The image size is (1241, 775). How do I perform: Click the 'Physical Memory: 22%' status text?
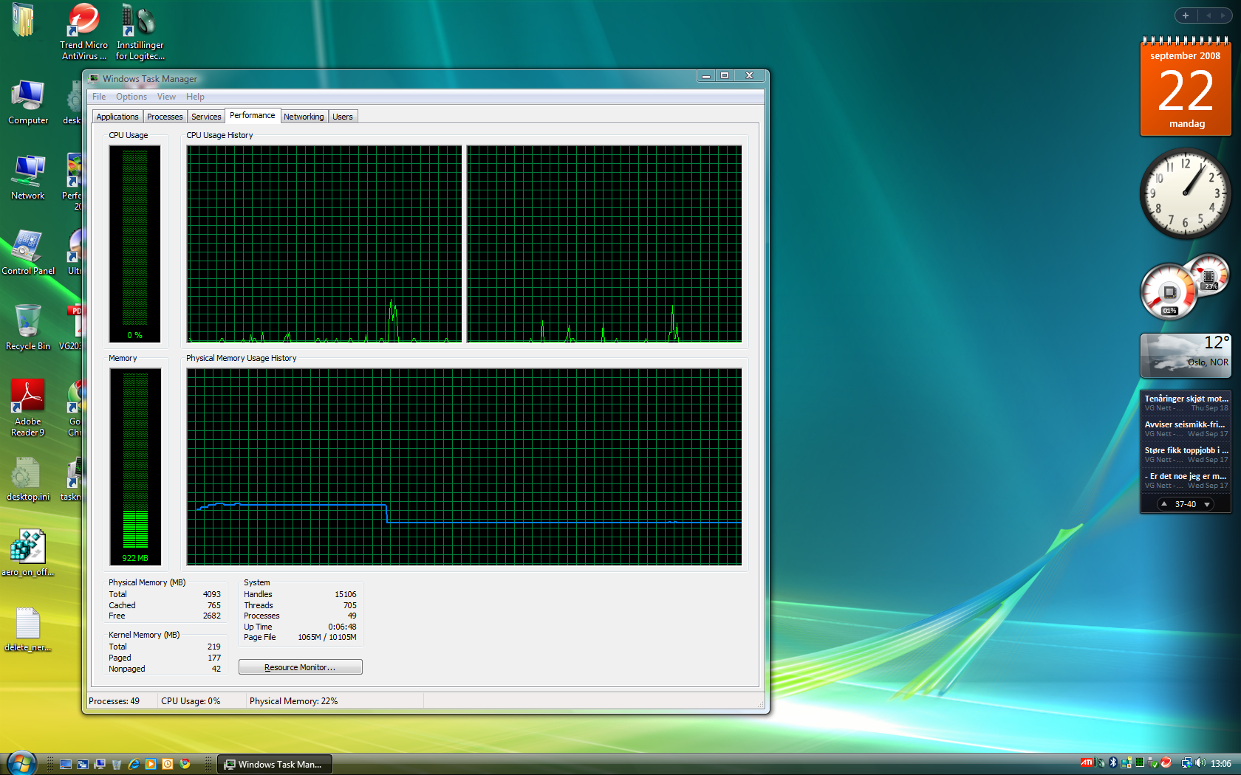click(293, 701)
